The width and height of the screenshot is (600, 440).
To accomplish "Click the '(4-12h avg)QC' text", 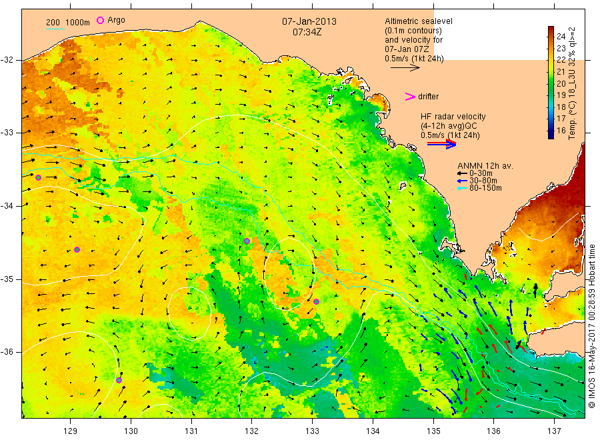I will pos(449,126).
